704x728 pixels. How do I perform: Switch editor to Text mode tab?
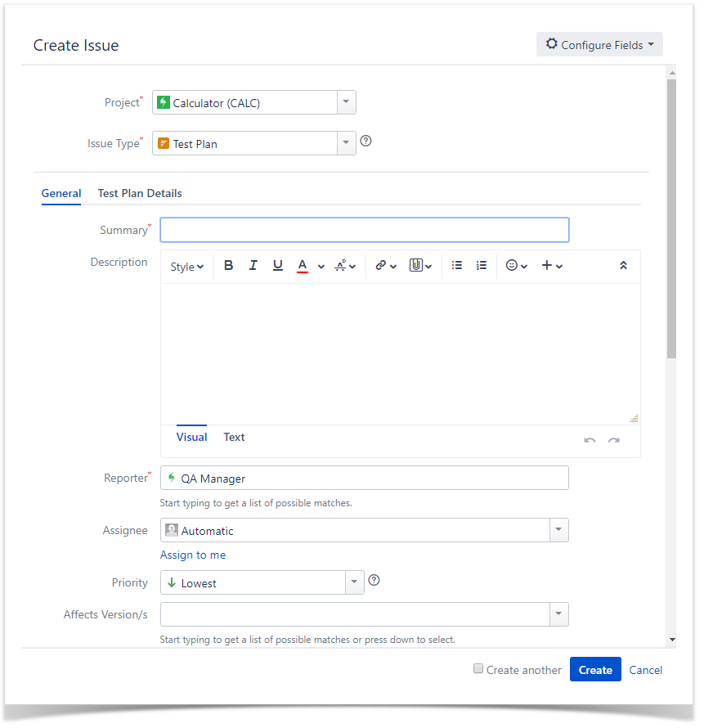[x=234, y=438]
